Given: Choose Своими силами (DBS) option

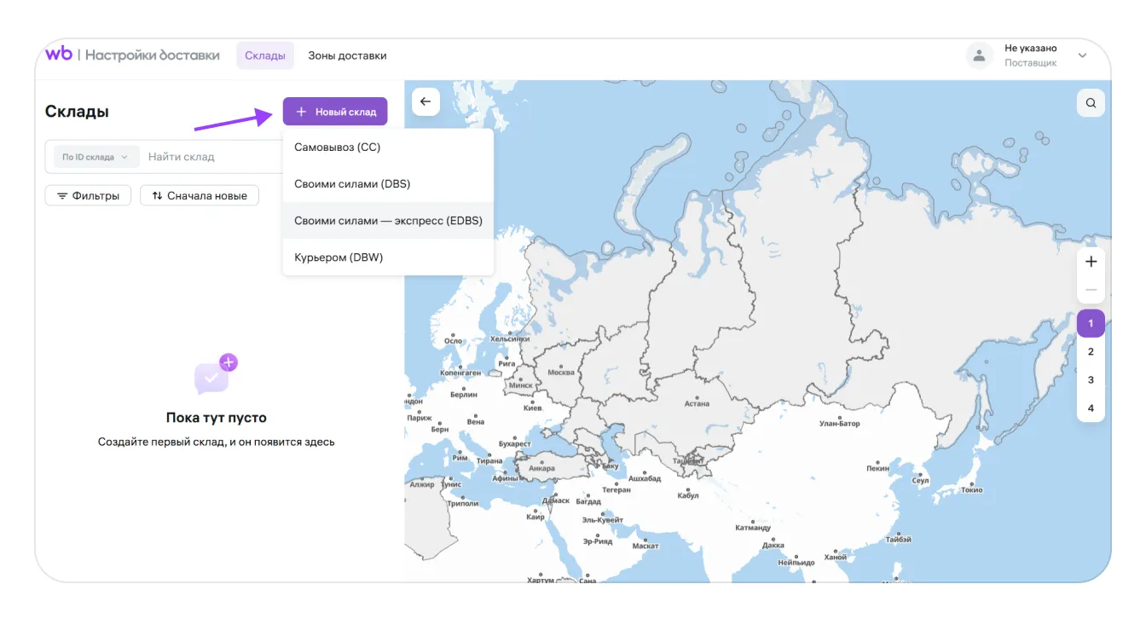Looking at the screenshot, I should point(352,184).
